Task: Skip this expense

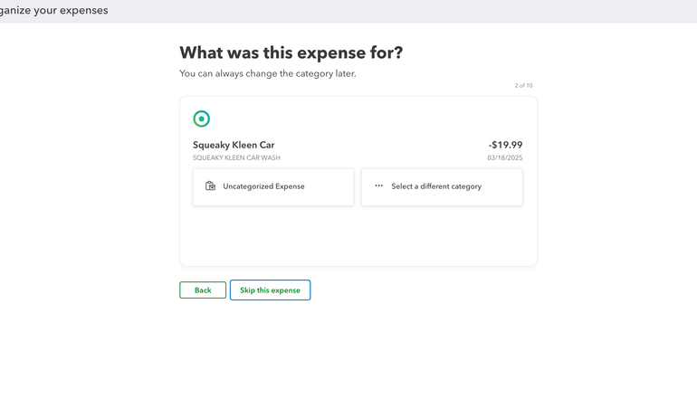Action: 270,290
